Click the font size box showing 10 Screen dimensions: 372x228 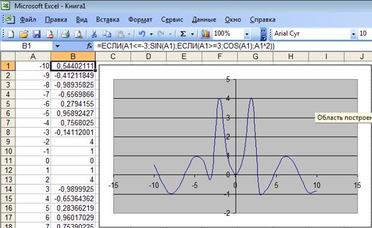[x=365, y=34]
